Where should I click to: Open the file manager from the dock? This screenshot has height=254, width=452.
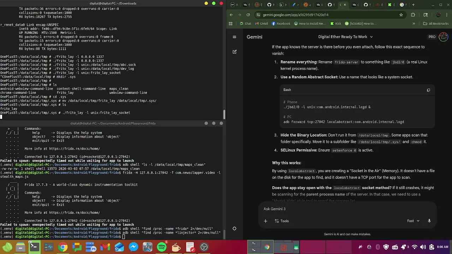[20, 247]
